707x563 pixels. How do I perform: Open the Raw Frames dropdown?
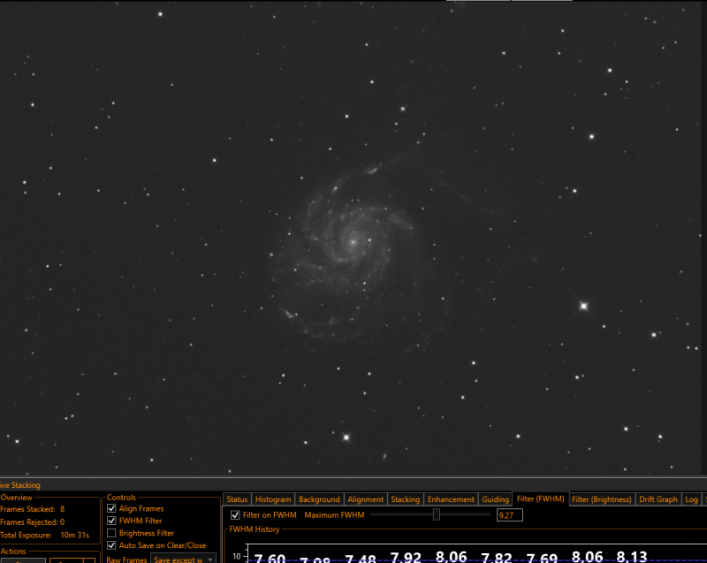tap(183, 559)
